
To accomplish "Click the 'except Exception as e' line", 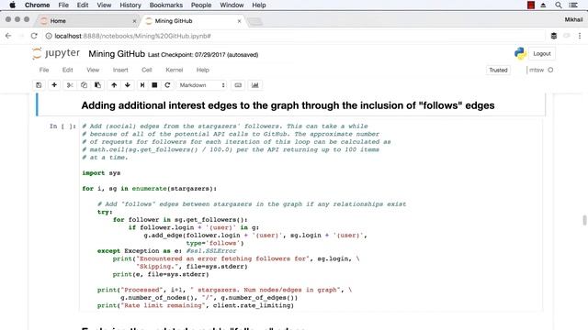I will (x=167, y=251).
